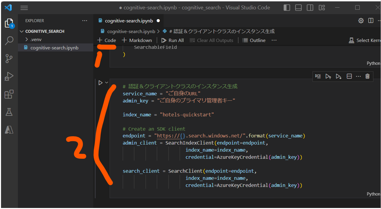This screenshot has height=209, width=381.
Task: Open the notebook Outline
Action: pyautogui.click(x=254, y=40)
